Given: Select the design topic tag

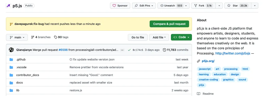Looking at the screenshot, I should click(x=235, y=74).
